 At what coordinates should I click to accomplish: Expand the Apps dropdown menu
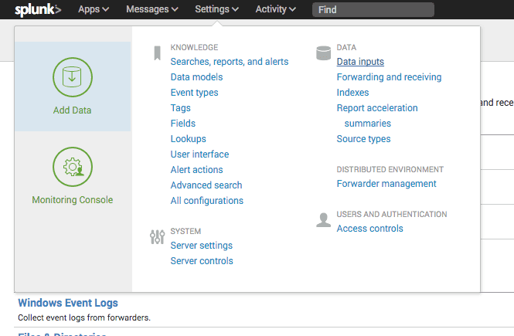coord(94,9)
